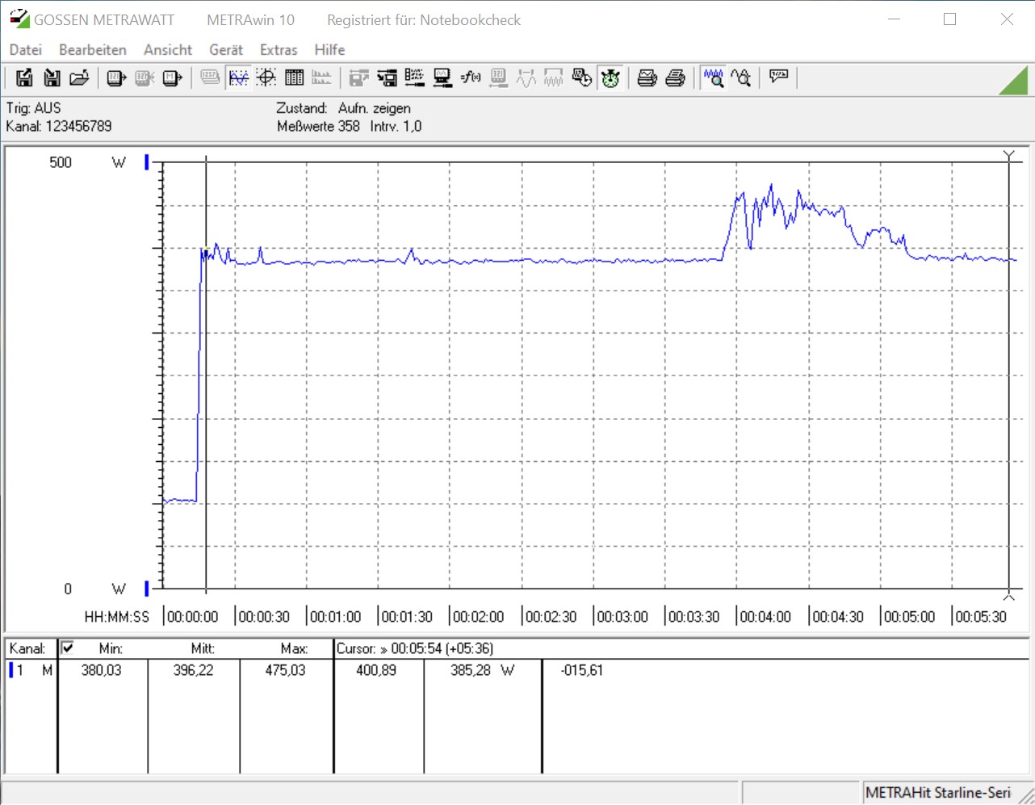Open the monitor setup icon with screwdriver

click(x=442, y=78)
